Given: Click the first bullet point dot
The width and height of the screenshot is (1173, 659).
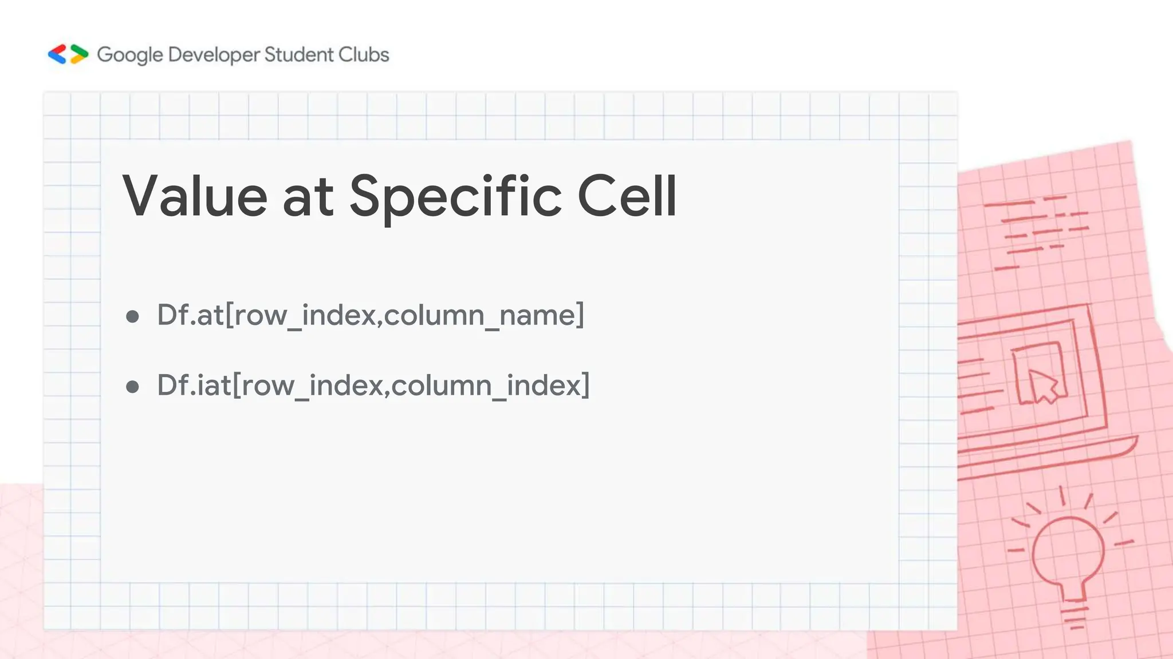Looking at the screenshot, I should coord(132,316).
